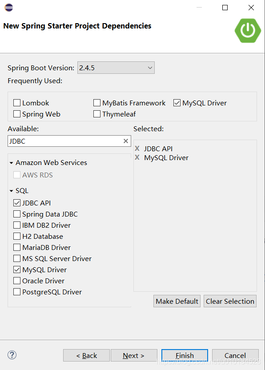Uncheck the MySQL Driver frequently used option
Viewport: 265px width, 370px height.
(177, 103)
